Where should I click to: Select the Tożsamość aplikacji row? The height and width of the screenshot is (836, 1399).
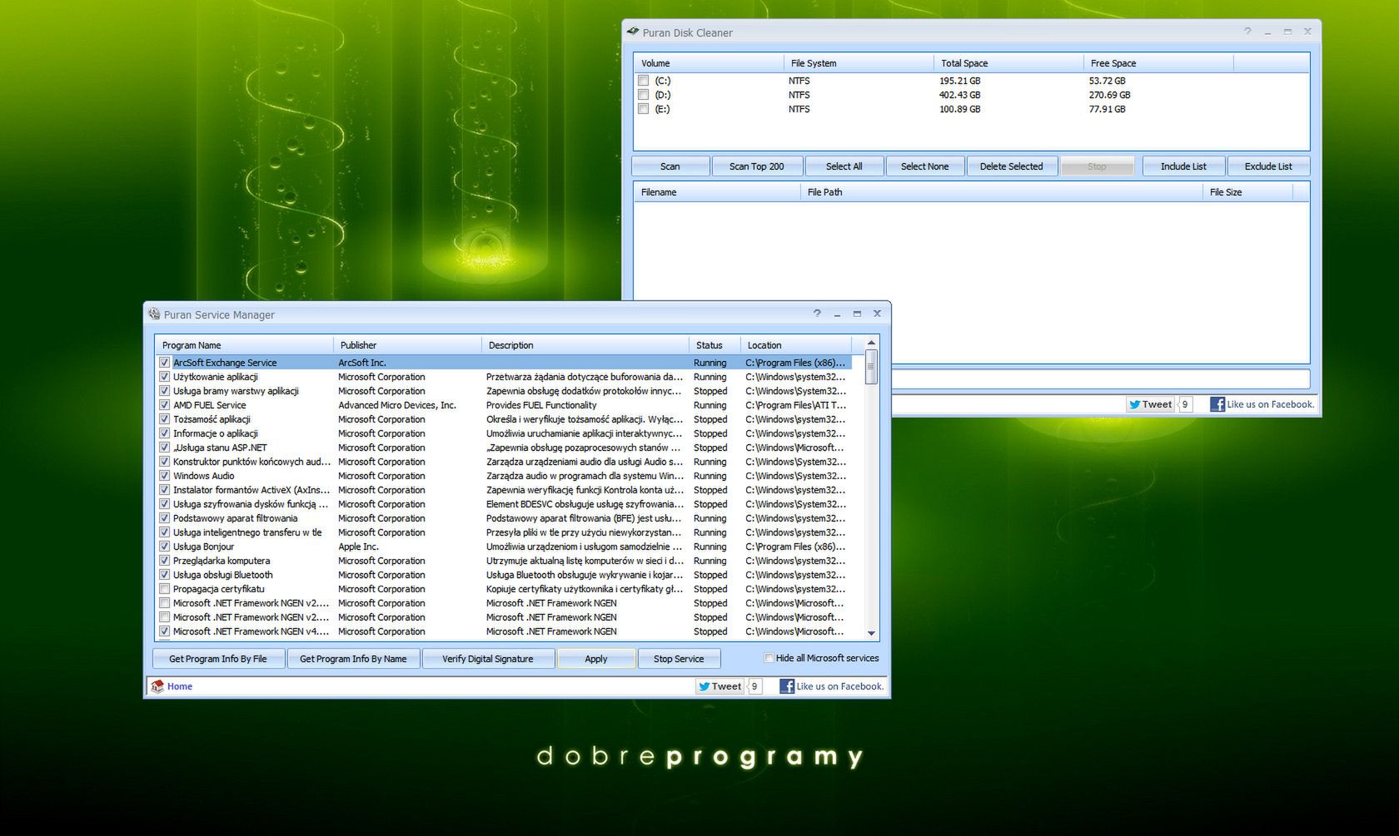504,419
